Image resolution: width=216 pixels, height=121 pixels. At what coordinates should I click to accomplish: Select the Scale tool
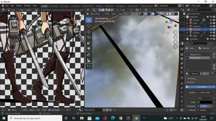[89, 43]
